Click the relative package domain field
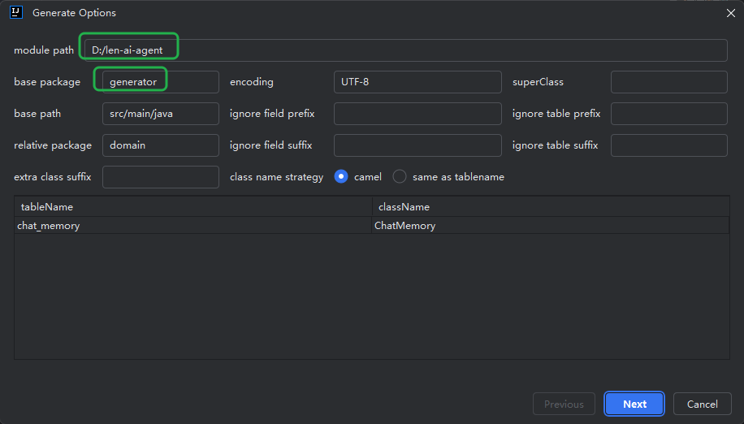Image resolution: width=744 pixels, height=424 pixels. [x=160, y=145]
